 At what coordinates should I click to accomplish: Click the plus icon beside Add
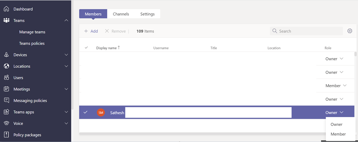(86, 31)
